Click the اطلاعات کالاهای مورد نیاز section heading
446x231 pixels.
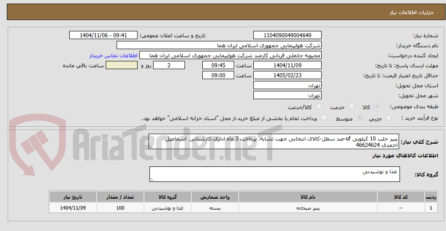pyautogui.click(x=405, y=156)
